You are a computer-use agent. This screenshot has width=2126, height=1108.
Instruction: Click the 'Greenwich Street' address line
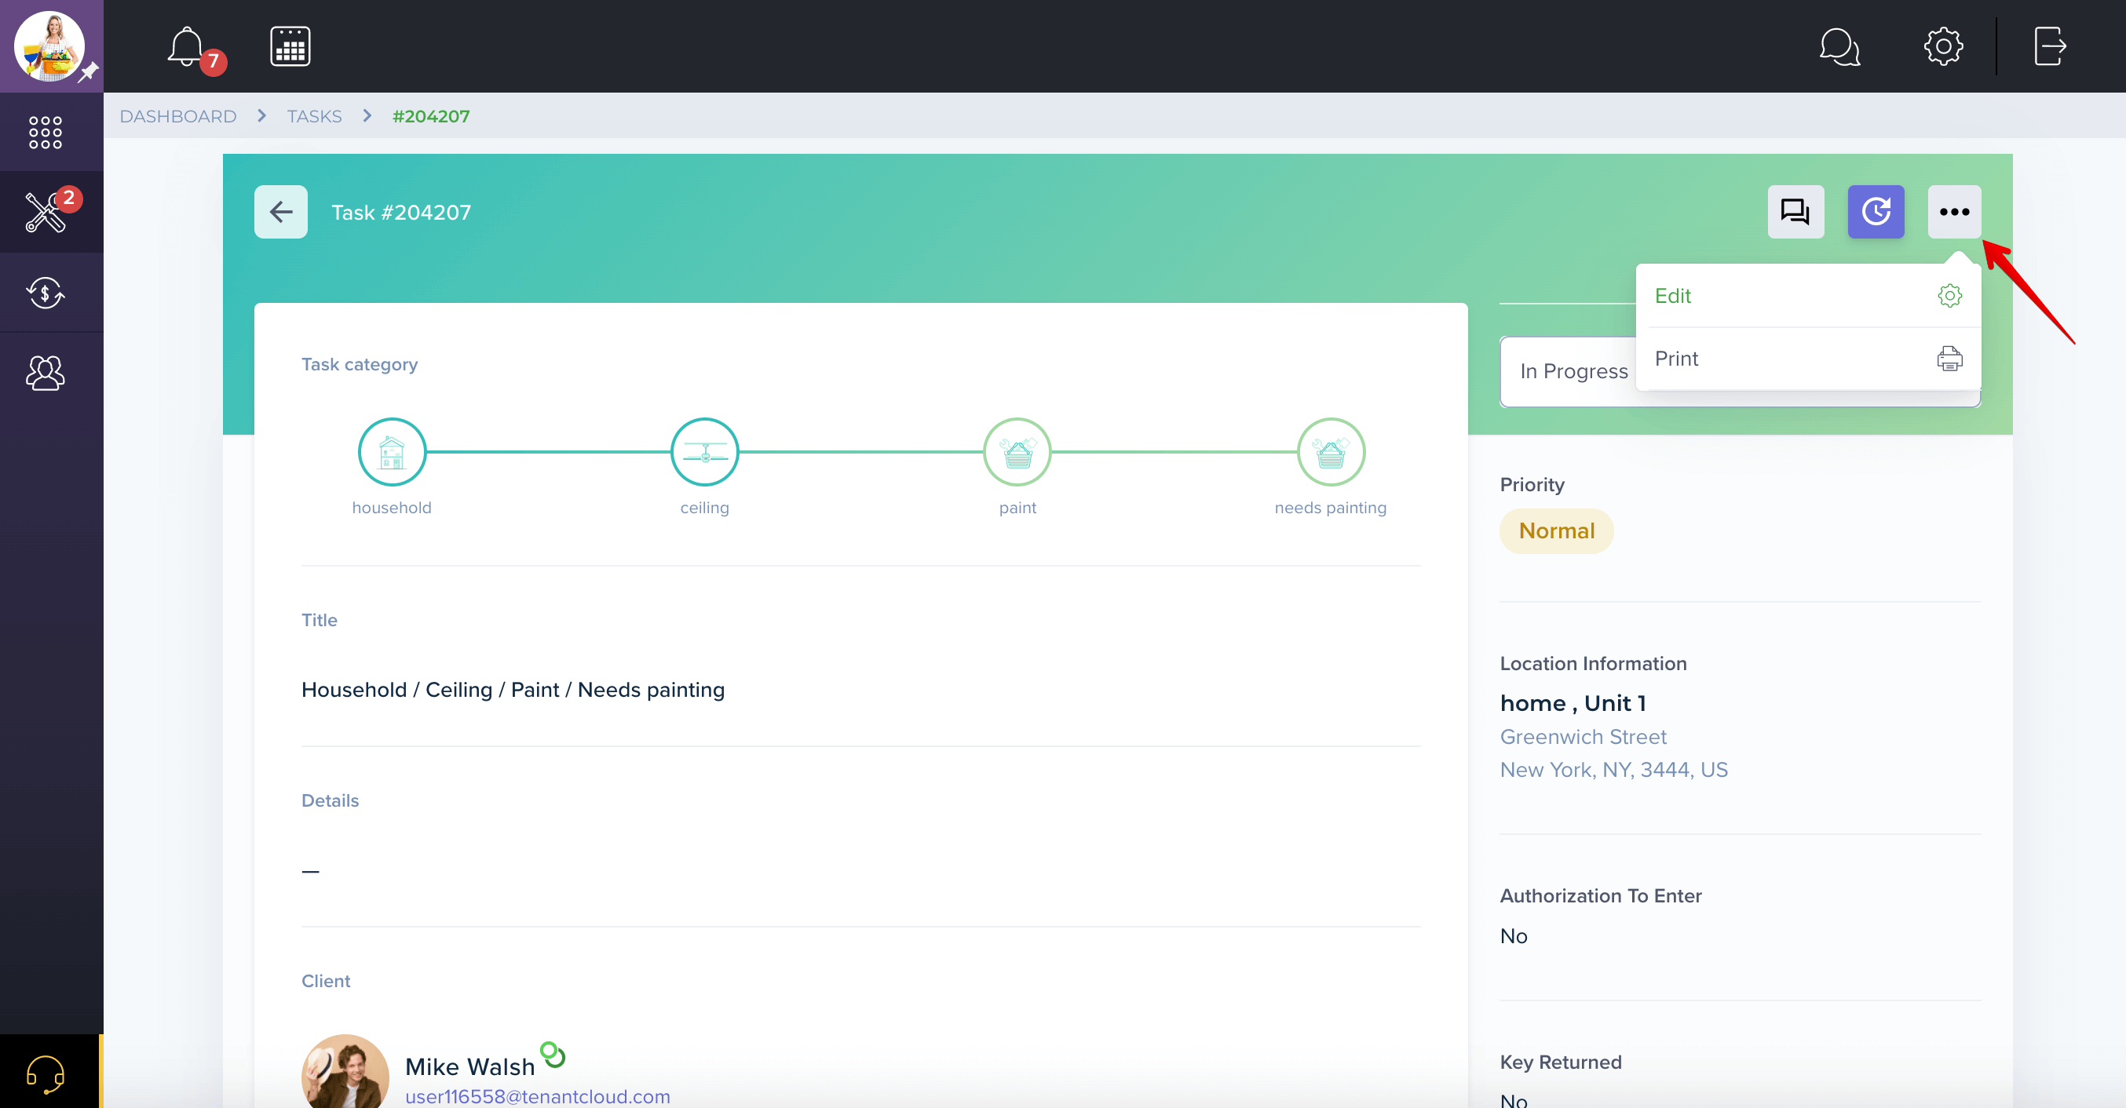coord(1583,737)
